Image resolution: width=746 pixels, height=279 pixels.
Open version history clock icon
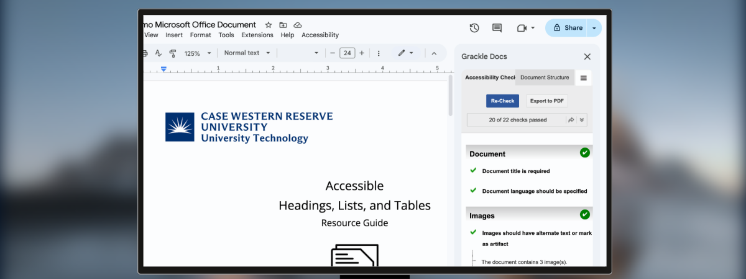[x=474, y=28]
